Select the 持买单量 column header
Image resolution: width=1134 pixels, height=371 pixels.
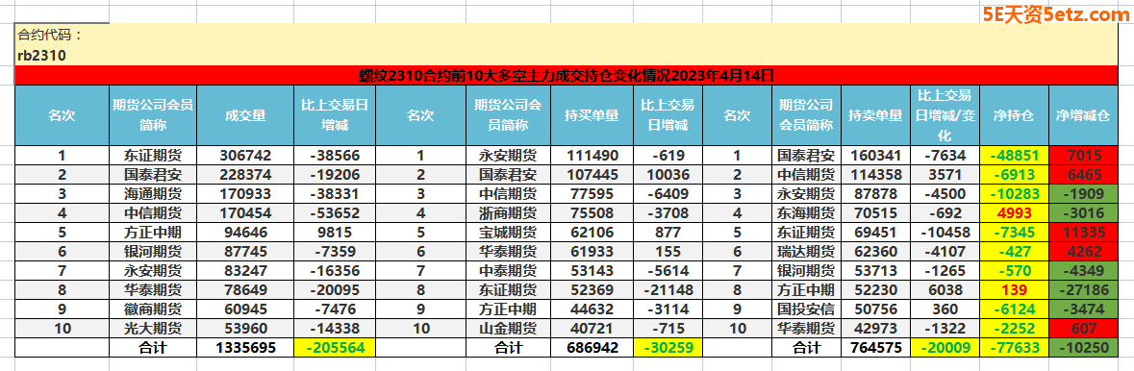click(591, 115)
